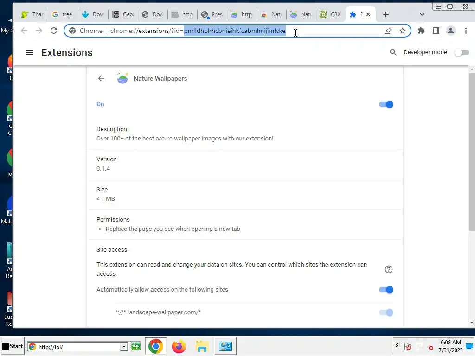475x356 pixels.
Task: Click the page vertical scrollbar
Action: 472,152
